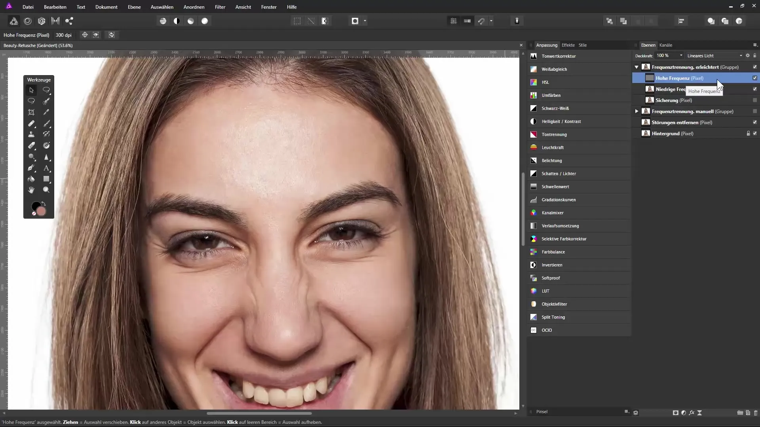Open the Auswählen menu
This screenshot has height=427, width=760.
coord(162,7)
